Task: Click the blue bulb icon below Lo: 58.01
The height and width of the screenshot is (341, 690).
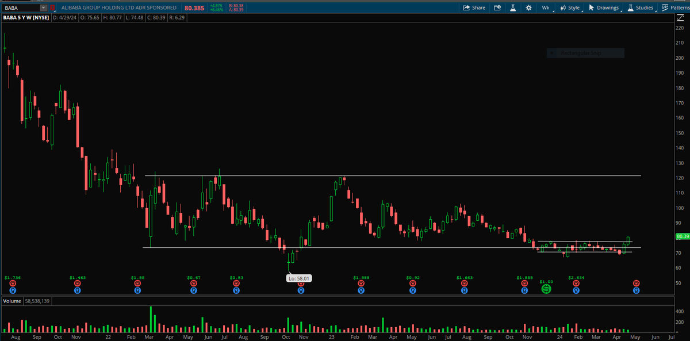Action: click(x=301, y=290)
